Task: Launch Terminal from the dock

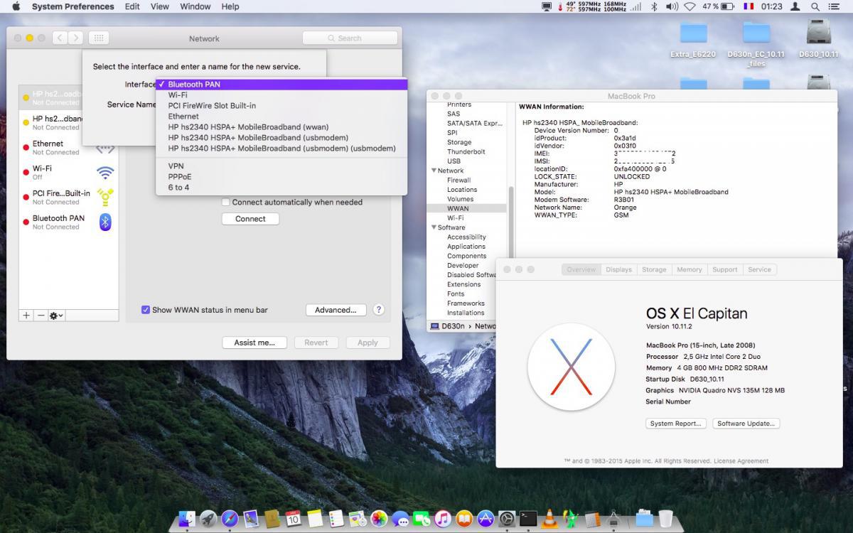Action: (x=528, y=518)
